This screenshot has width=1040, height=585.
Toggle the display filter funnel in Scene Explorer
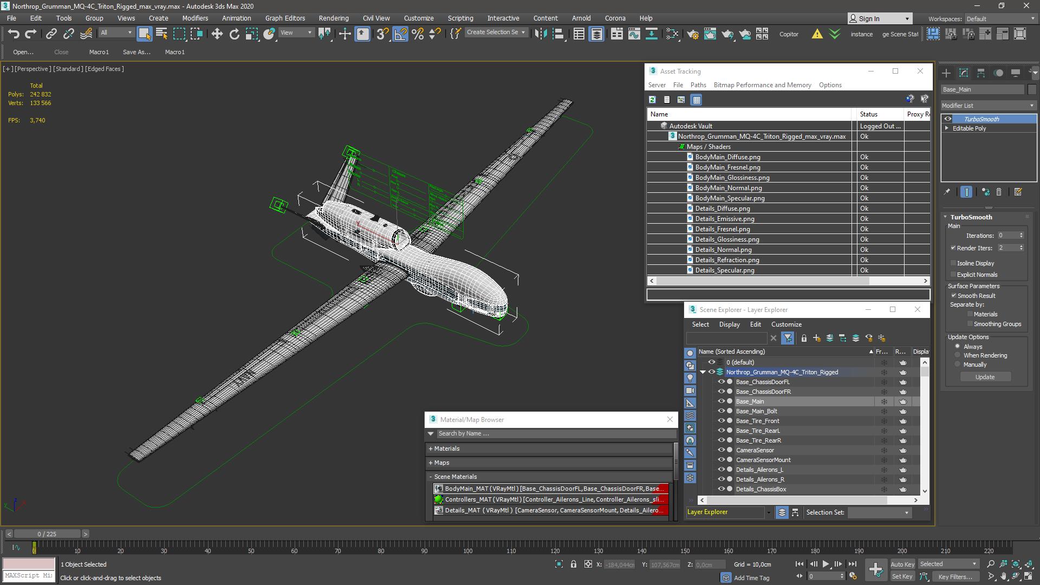click(788, 338)
